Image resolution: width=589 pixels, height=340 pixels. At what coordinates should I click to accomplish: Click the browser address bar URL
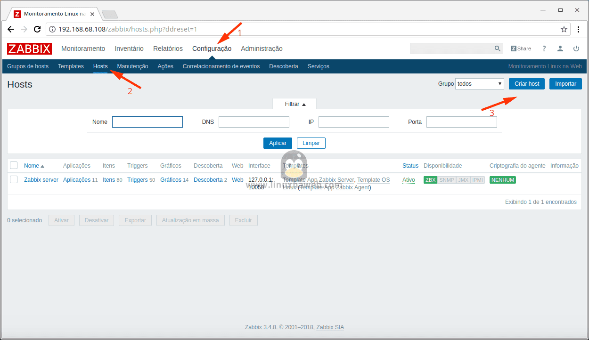pyautogui.click(x=128, y=29)
